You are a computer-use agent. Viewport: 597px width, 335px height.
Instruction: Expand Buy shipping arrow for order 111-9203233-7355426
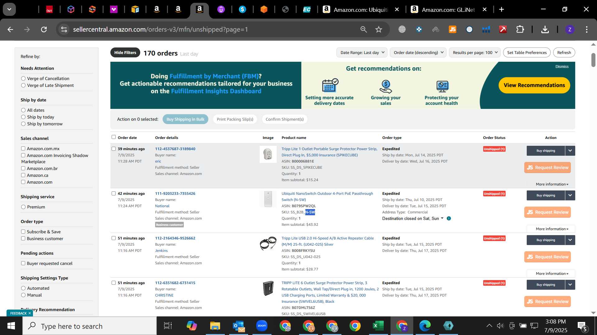[x=570, y=195]
